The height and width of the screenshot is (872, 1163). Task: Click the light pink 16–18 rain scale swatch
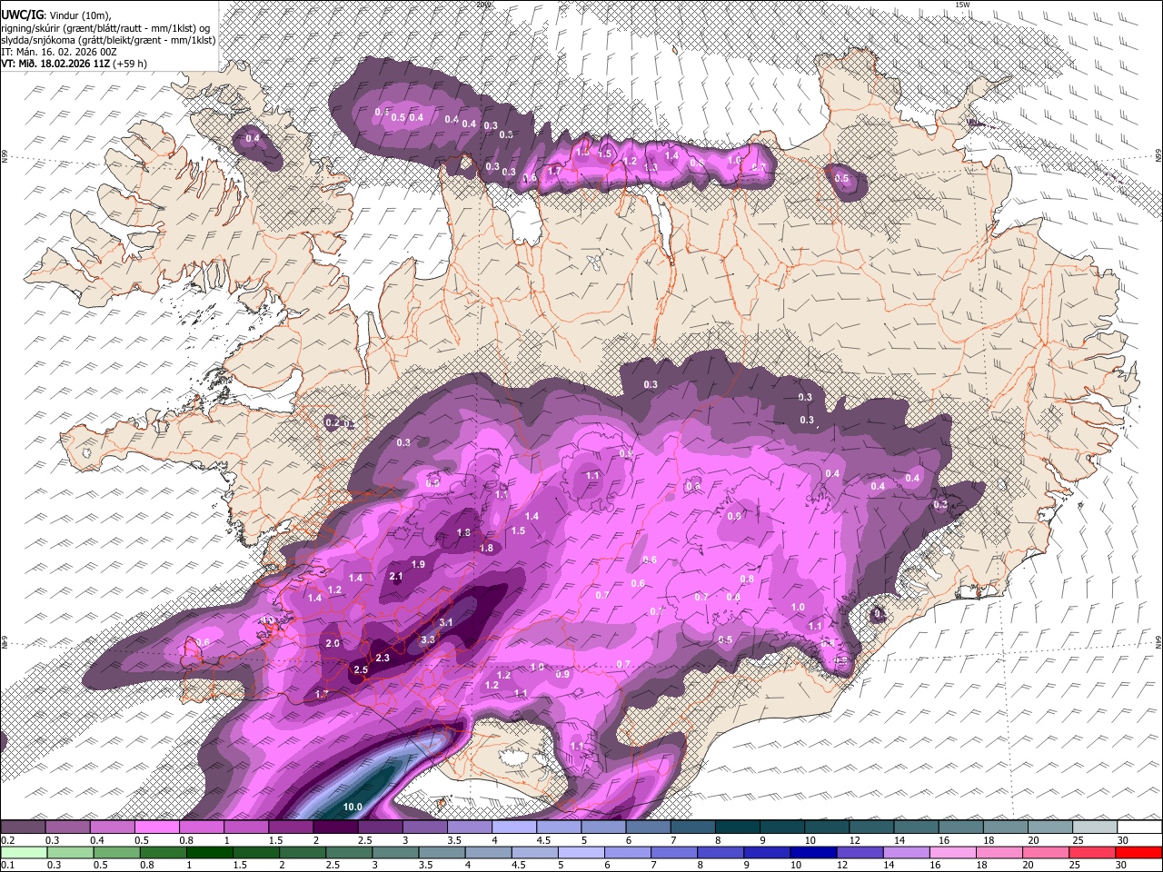point(953,852)
